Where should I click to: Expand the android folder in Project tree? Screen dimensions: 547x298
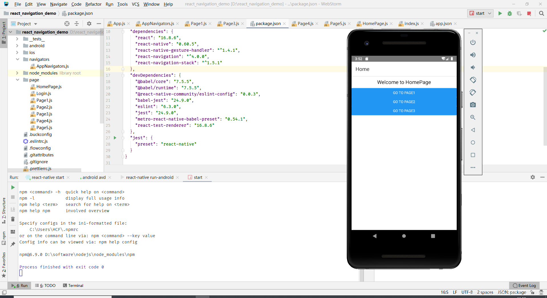click(17, 45)
